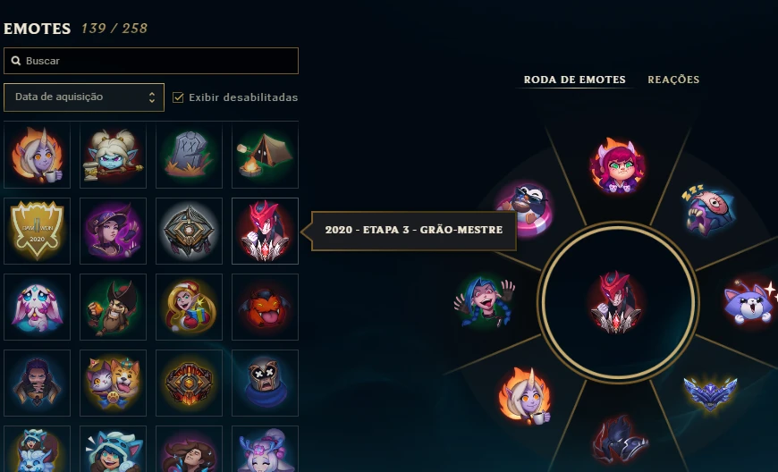
Task: Select the laughing Jinx wheel slot
Action: [x=485, y=301]
